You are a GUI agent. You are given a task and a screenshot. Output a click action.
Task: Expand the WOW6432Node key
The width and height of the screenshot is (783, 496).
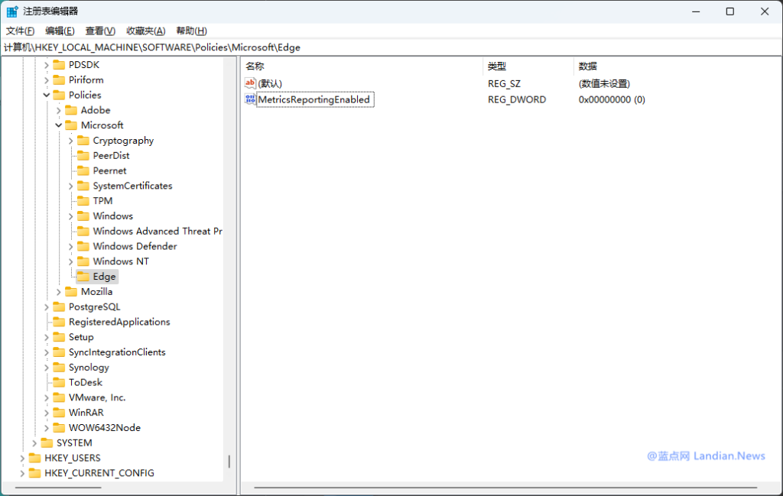click(x=47, y=428)
